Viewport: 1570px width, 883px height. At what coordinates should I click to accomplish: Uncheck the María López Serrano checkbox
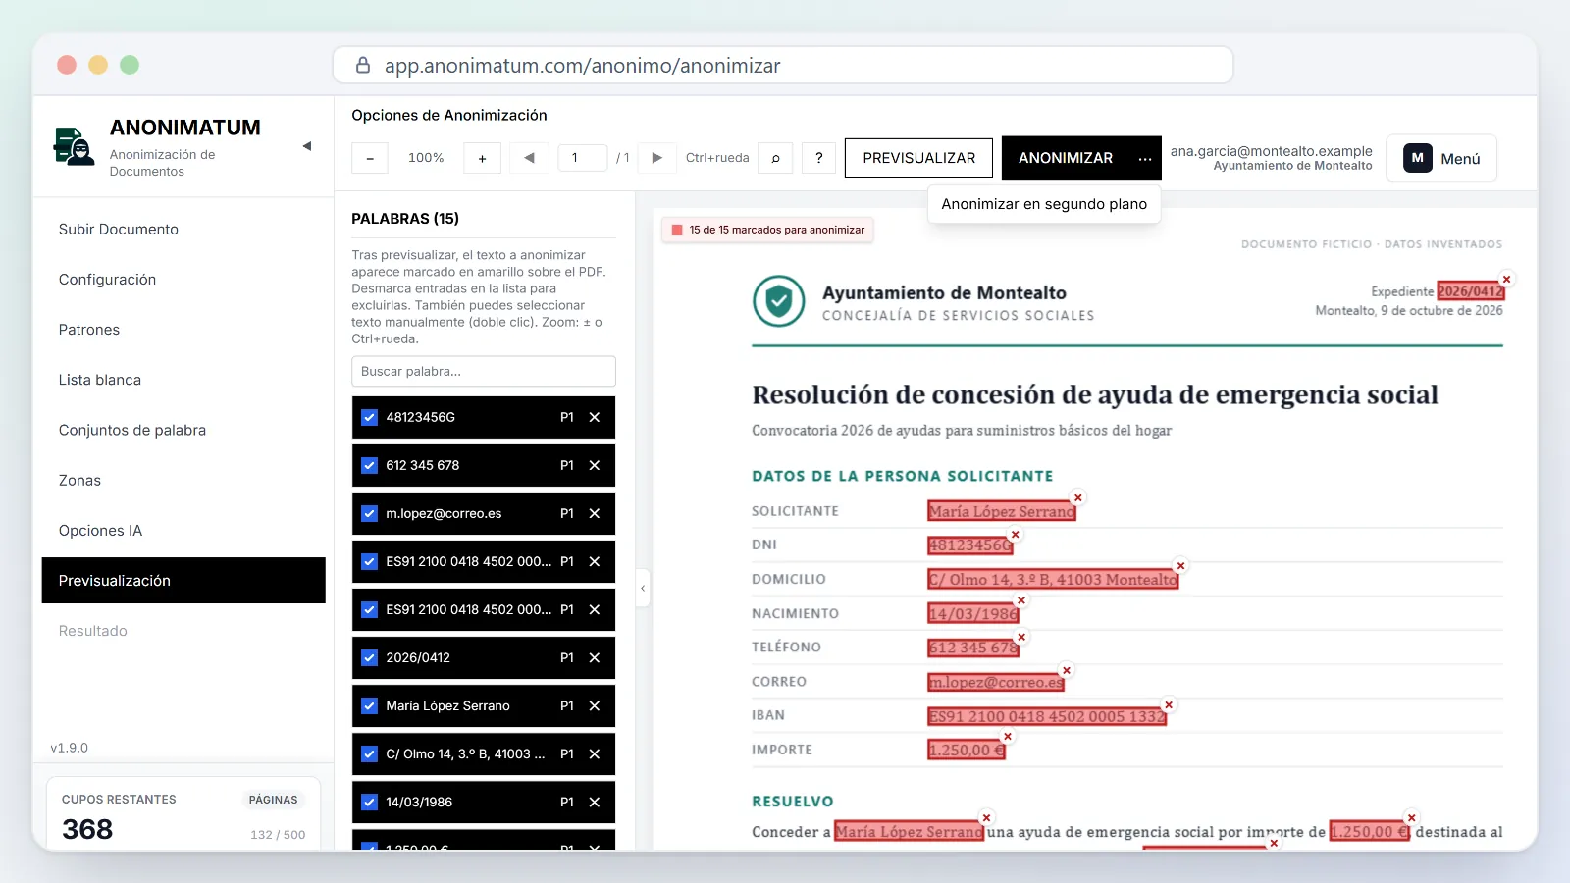370,705
